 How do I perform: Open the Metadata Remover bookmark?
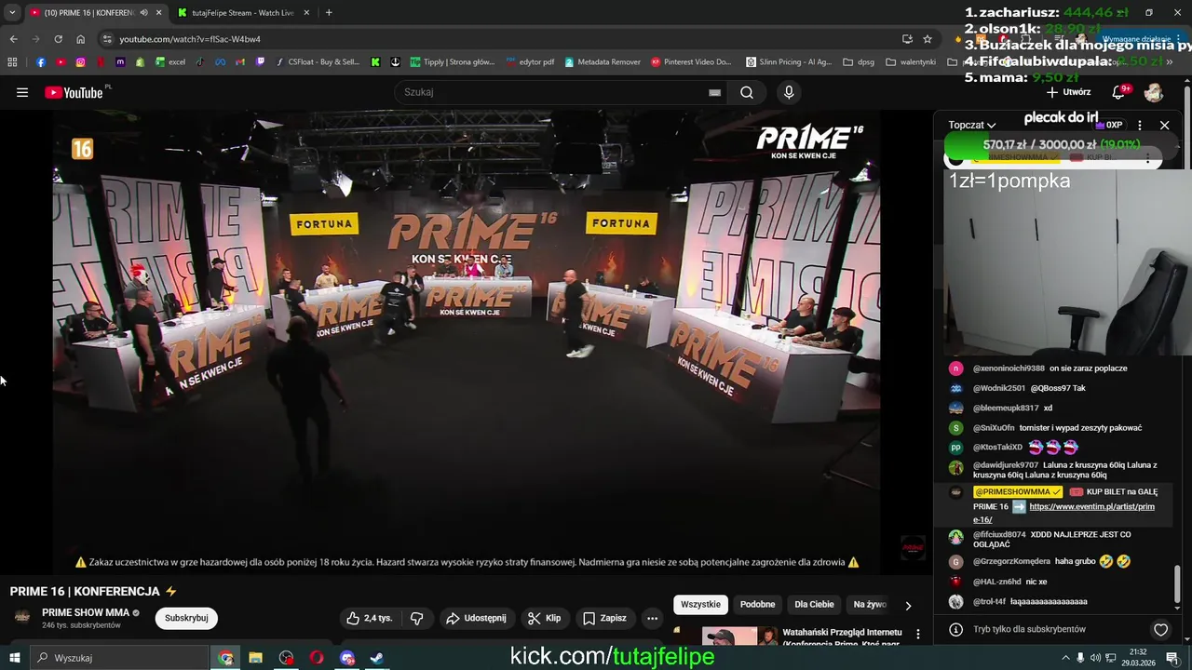(x=603, y=62)
